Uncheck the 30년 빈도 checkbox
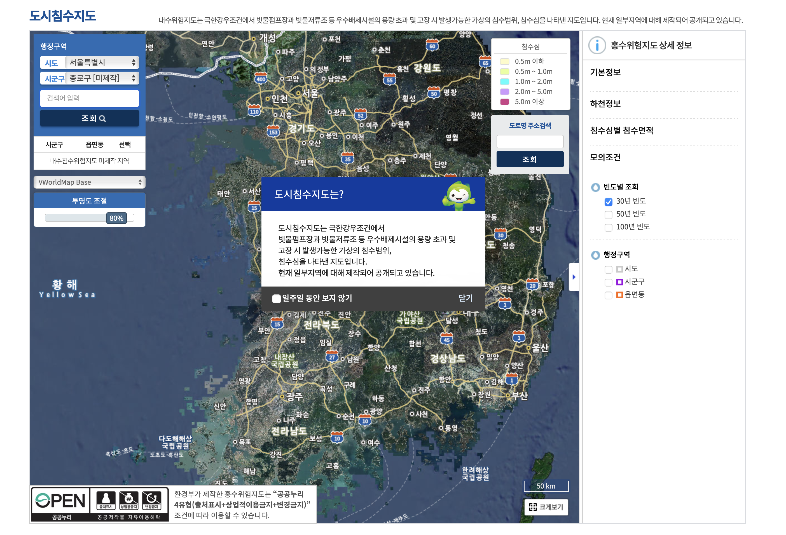Screen dimensions: 786x535 [609, 202]
